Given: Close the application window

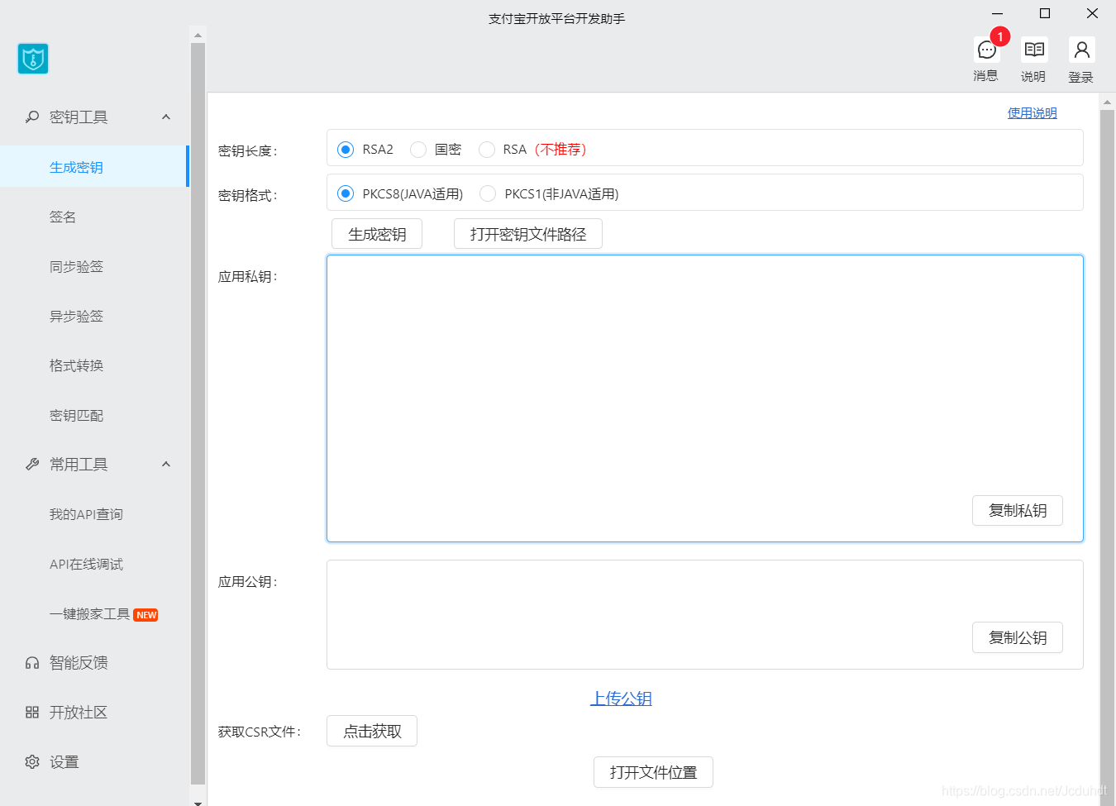Looking at the screenshot, I should pyautogui.click(x=1092, y=13).
